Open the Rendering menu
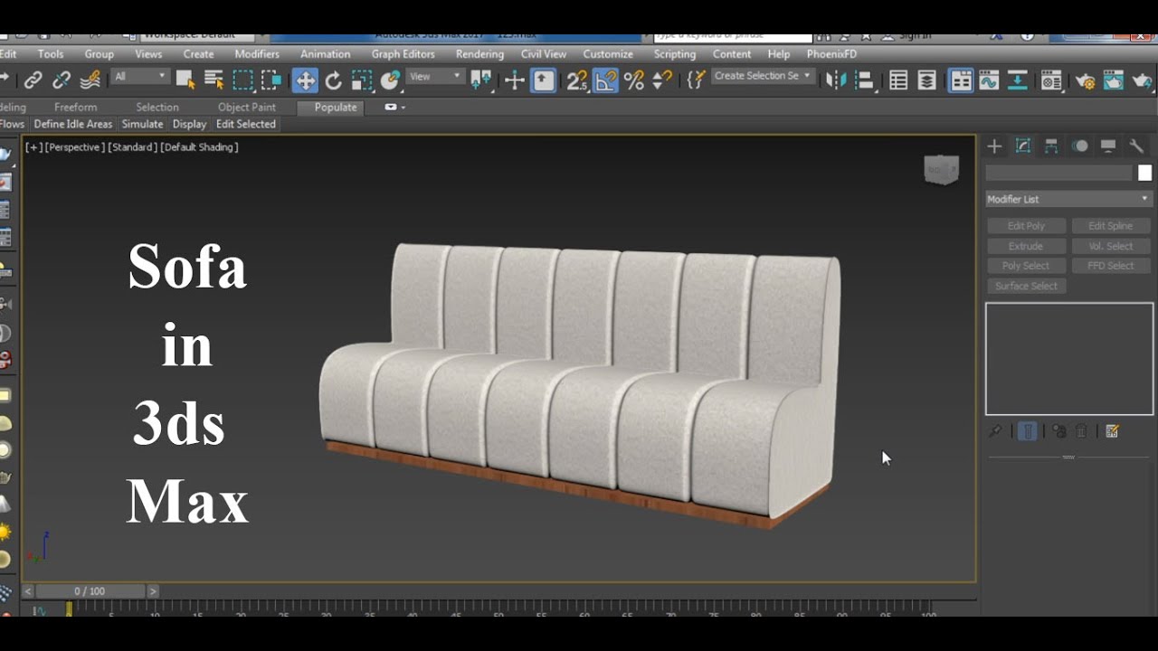 click(479, 54)
